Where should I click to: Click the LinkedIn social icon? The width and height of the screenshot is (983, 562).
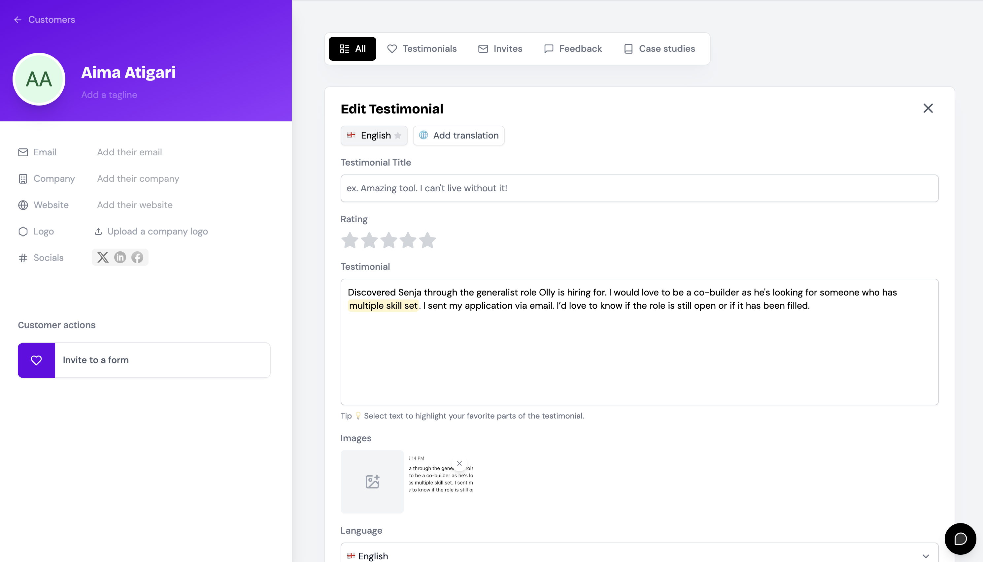click(120, 257)
